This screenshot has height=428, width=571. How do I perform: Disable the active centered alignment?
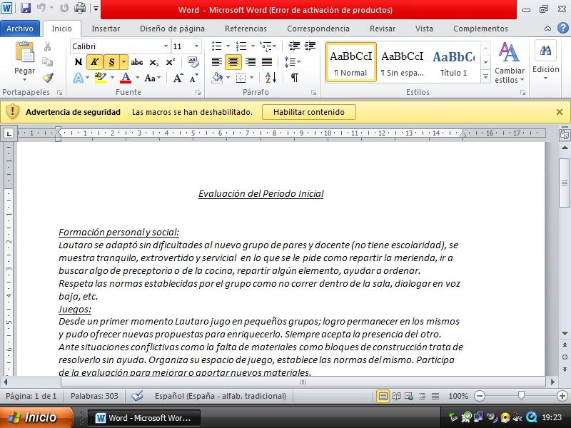pos(233,61)
